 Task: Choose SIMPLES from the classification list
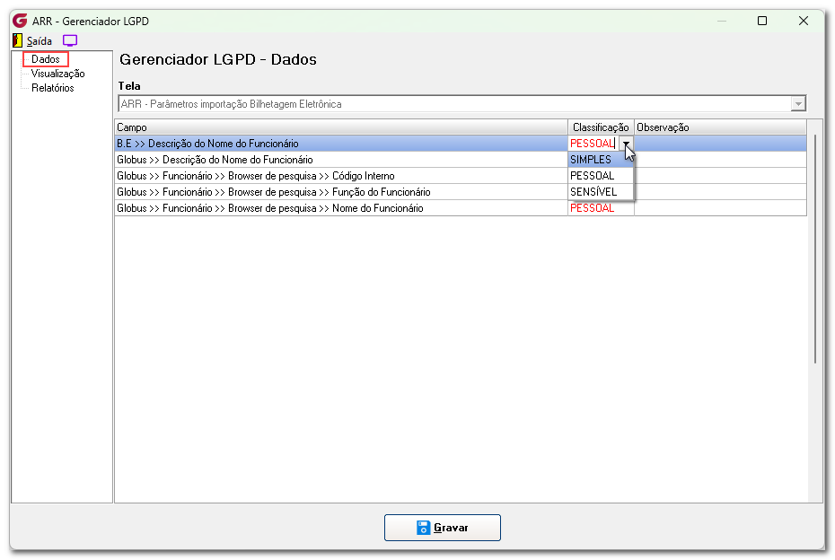[x=601, y=159]
